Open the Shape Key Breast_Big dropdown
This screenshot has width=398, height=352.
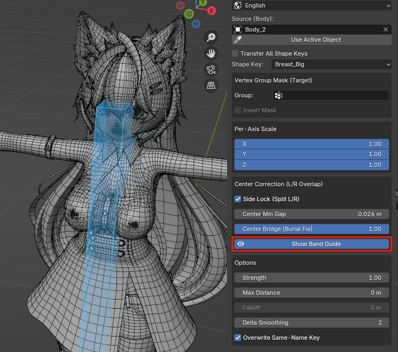331,64
